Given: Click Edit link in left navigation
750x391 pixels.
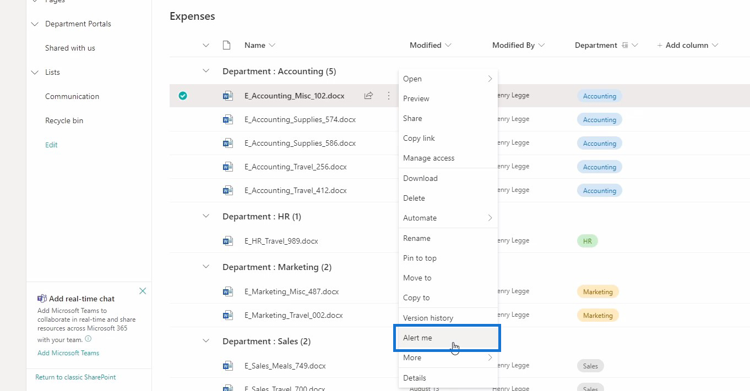Looking at the screenshot, I should point(51,145).
